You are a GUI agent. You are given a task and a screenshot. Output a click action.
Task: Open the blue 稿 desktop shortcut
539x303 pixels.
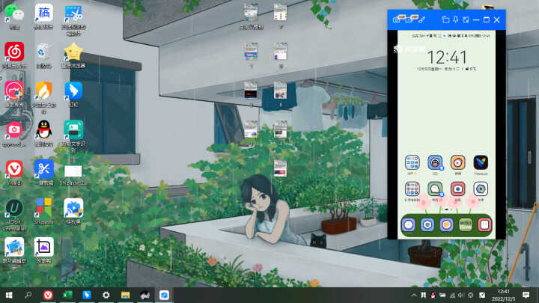(x=43, y=14)
